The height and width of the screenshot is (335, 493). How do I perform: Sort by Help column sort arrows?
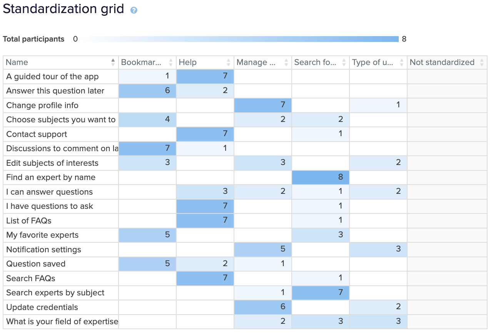(228, 62)
